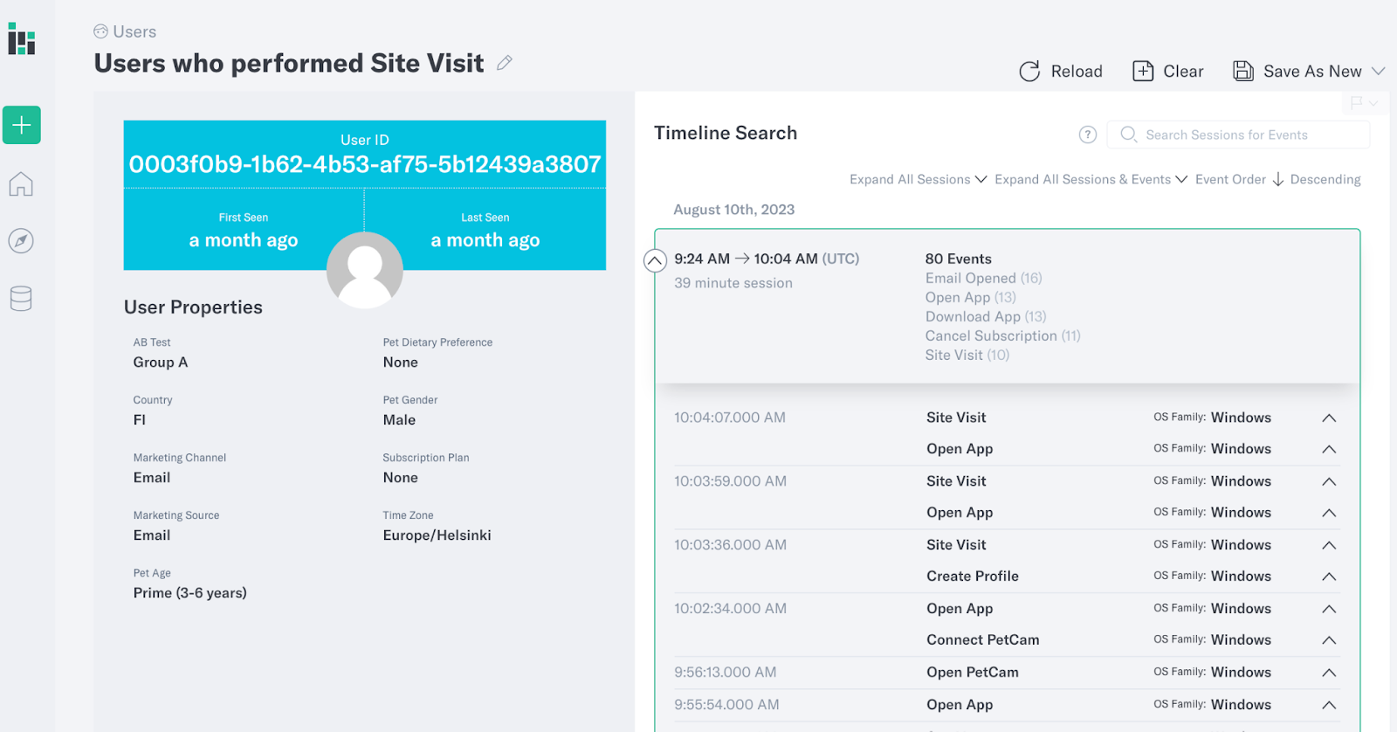This screenshot has width=1397, height=732.
Task: Collapse the Connect PetCam event
Action: coord(1329,640)
